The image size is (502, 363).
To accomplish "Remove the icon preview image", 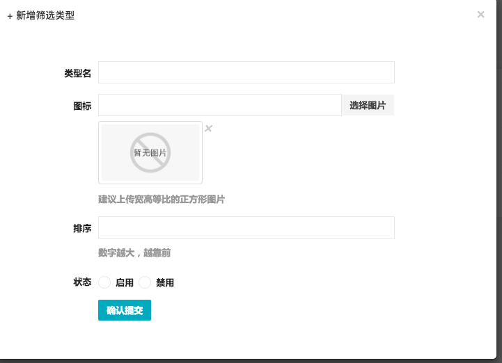I will (x=208, y=128).
